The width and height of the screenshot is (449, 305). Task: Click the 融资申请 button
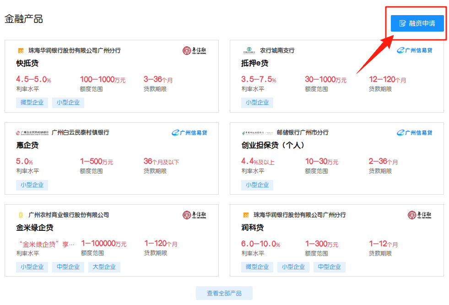pos(417,23)
